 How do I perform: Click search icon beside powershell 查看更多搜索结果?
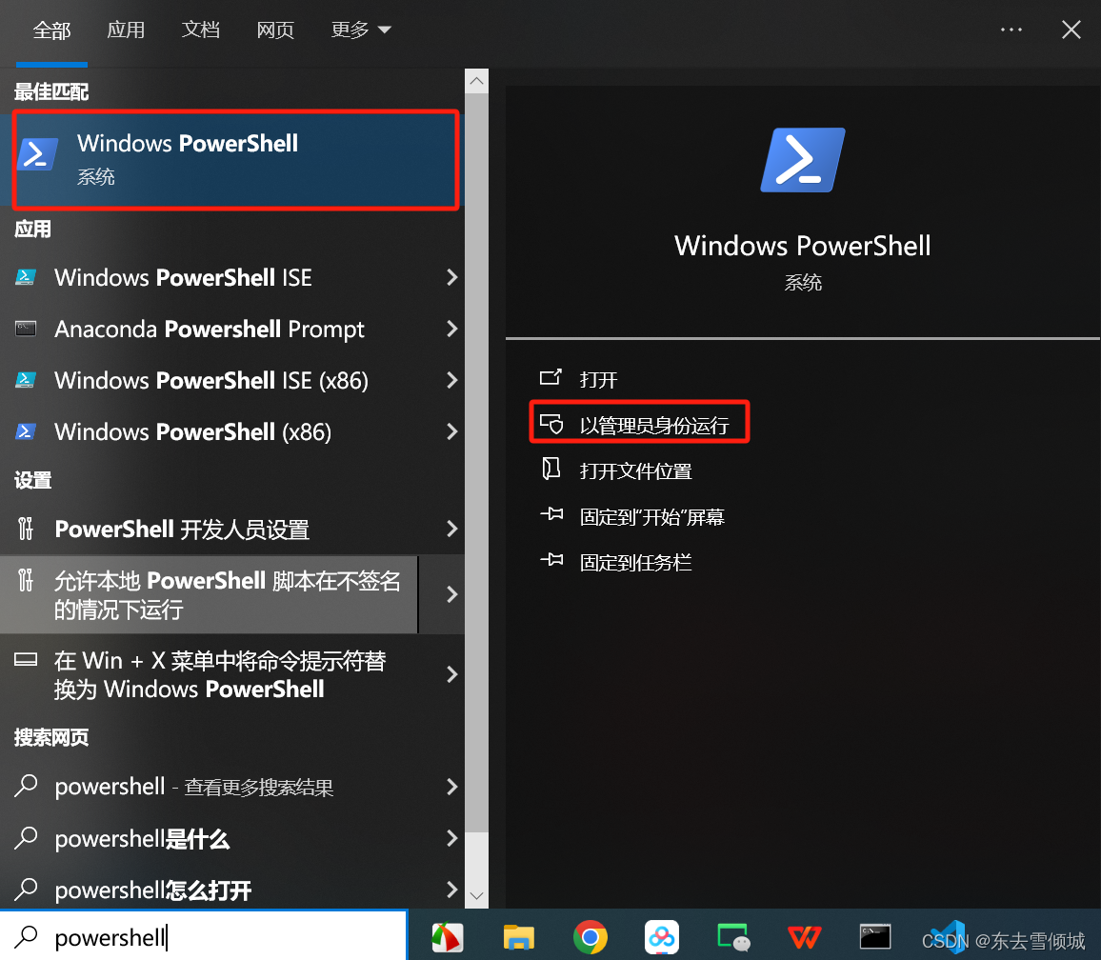[x=26, y=786]
